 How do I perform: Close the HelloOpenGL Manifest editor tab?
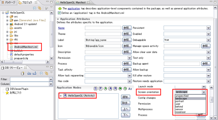tap(89, 2)
